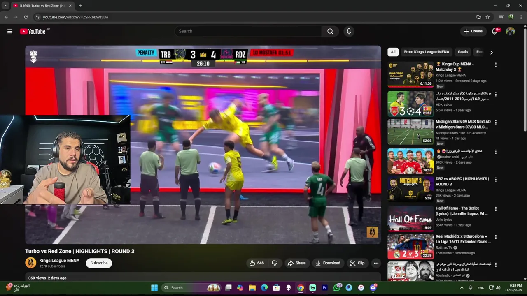Focus the YouTube search field
The image size is (527, 296).
(x=248, y=31)
